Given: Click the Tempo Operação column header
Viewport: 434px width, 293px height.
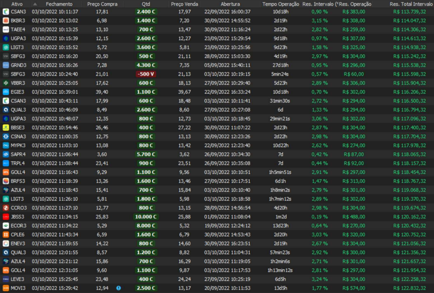Looking at the screenshot, I should click(x=281, y=4).
